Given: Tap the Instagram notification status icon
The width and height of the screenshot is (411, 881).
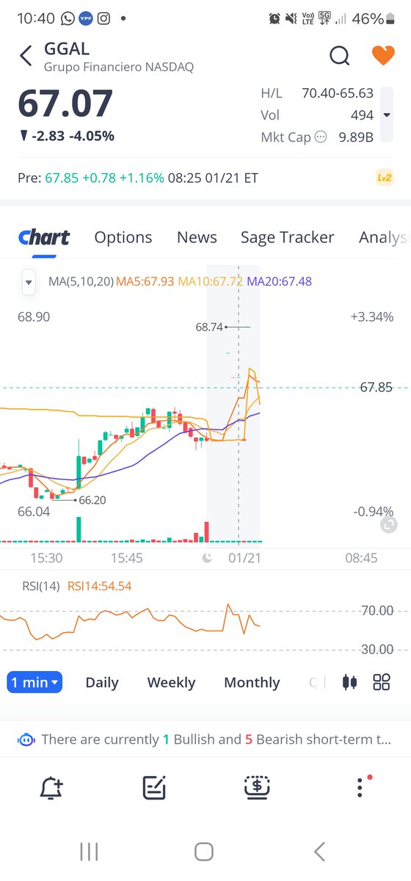Looking at the screenshot, I should tap(104, 18).
